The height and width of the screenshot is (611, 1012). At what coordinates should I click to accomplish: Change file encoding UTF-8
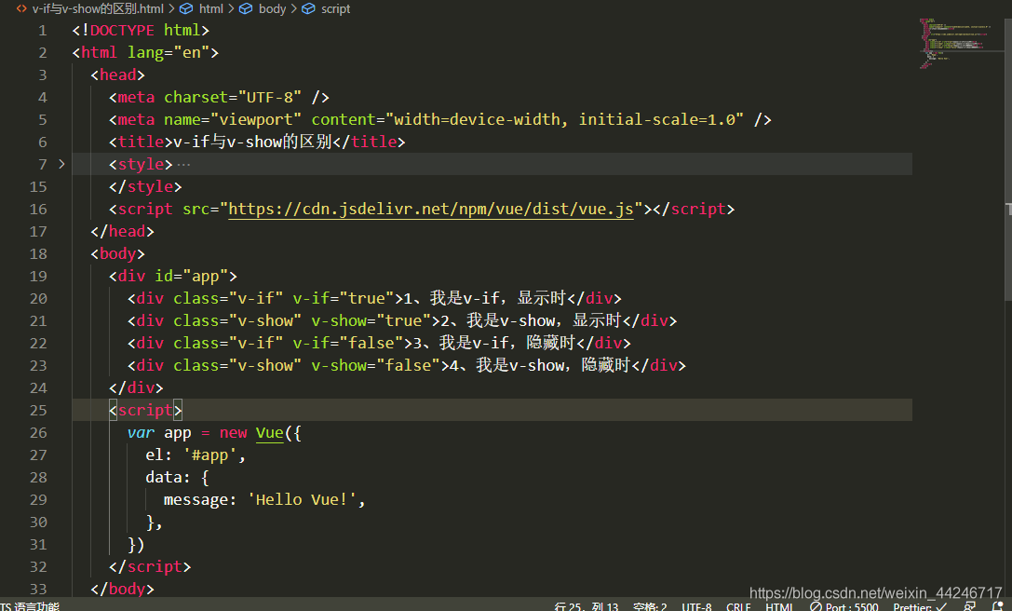click(x=696, y=606)
